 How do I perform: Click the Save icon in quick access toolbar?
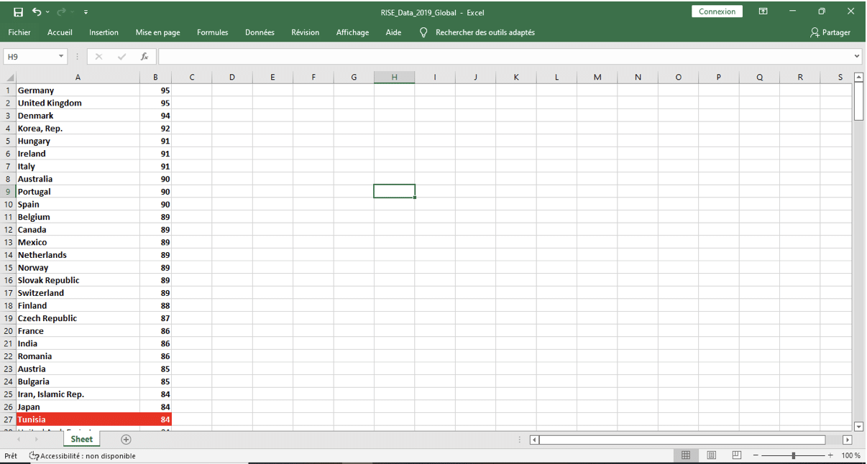coord(19,12)
